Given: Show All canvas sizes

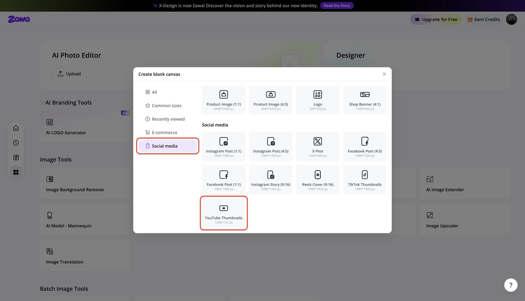Looking at the screenshot, I should point(168,92).
